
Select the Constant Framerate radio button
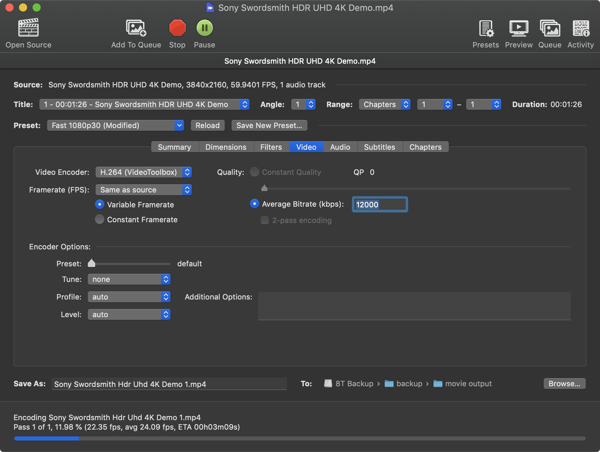100,219
